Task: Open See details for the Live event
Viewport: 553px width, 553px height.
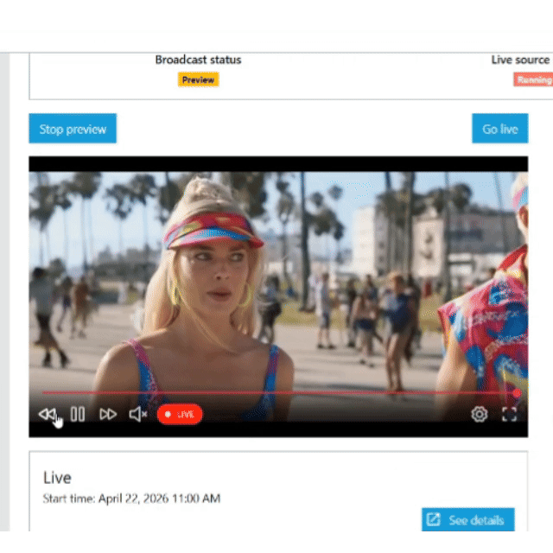Action: pos(468,519)
